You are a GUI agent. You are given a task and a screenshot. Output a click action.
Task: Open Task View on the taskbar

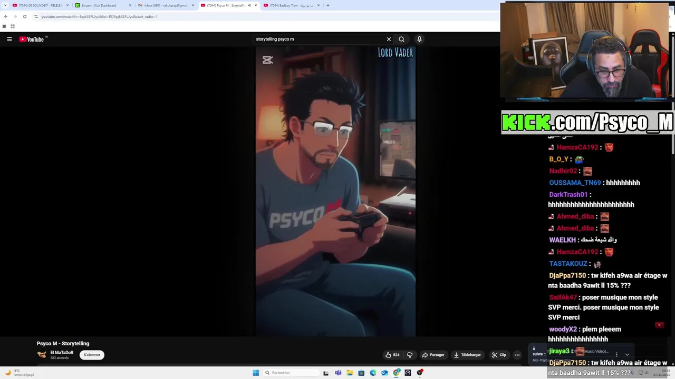pos(326,373)
